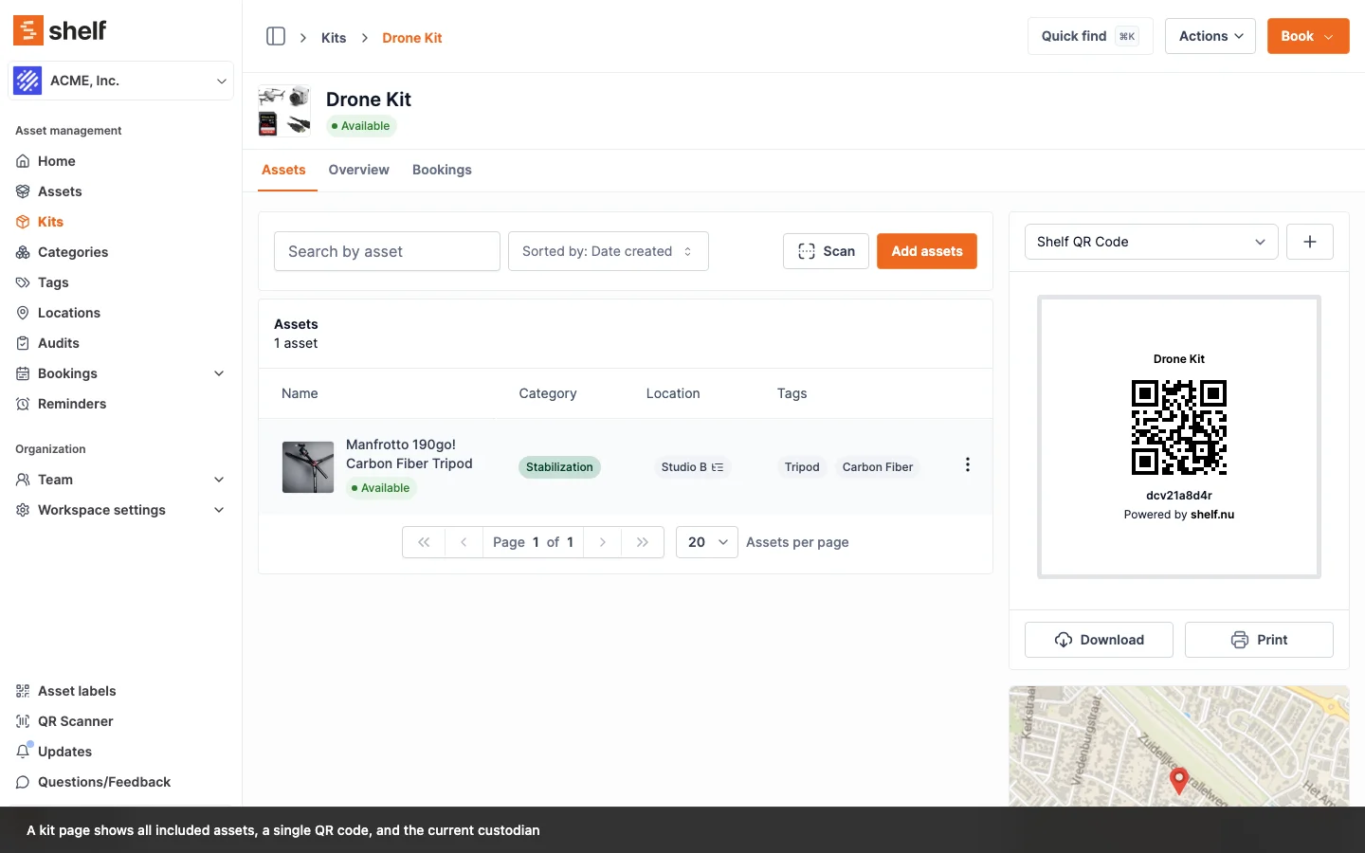Click the Manfrotto tripod thumbnail image
The height and width of the screenshot is (853, 1365).
point(308,467)
